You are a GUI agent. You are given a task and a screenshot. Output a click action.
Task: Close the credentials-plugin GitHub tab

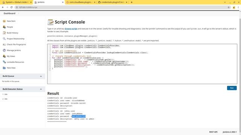[x=127, y=2]
